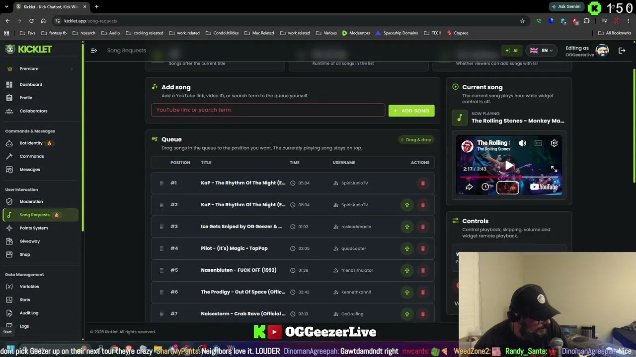
Task: Move Pilot - (It's) Magic song up
Action: pos(407,248)
